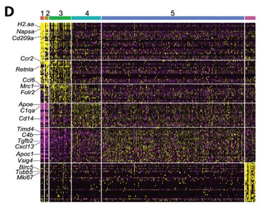Select the Folr2 gene label

(x=28, y=92)
